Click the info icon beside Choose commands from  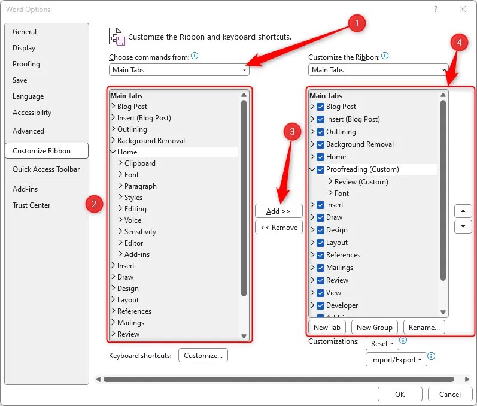point(195,56)
